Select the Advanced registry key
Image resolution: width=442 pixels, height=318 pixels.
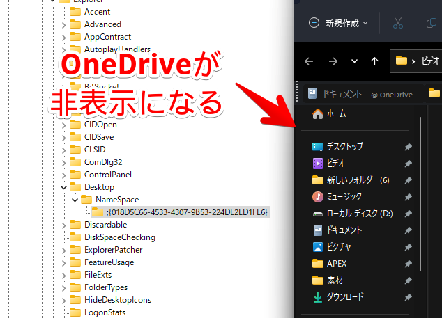[x=102, y=24]
